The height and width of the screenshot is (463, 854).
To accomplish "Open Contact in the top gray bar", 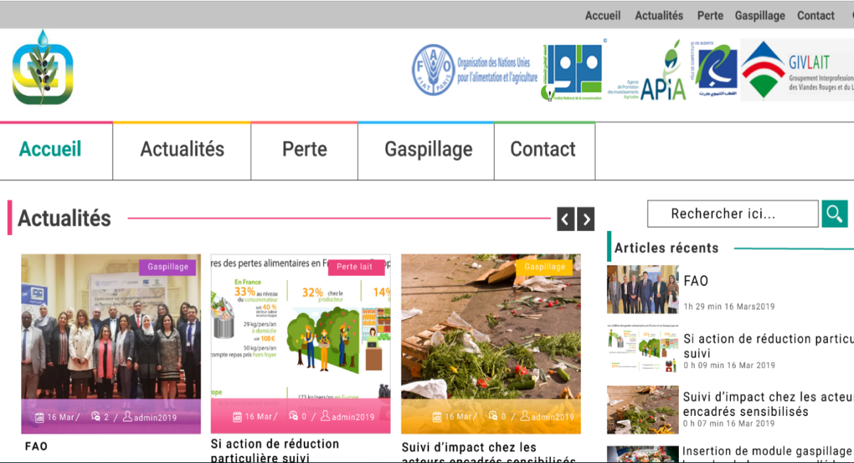I will click(816, 16).
